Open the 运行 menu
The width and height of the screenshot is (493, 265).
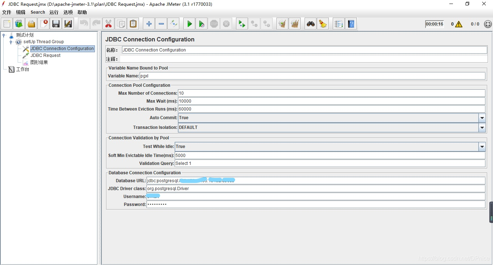[x=54, y=12]
